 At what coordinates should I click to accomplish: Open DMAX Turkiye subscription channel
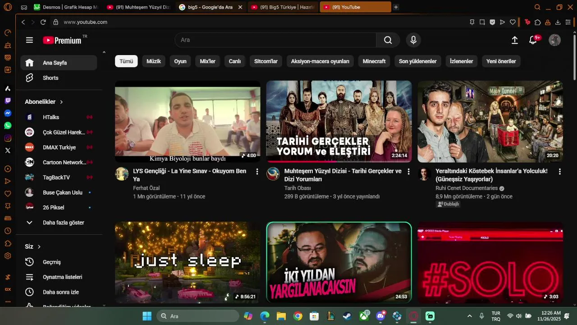tap(59, 147)
